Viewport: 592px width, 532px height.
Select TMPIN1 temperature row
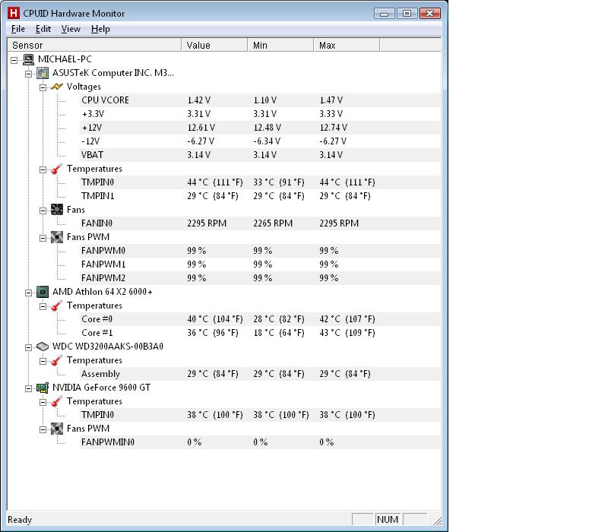coord(260,196)
